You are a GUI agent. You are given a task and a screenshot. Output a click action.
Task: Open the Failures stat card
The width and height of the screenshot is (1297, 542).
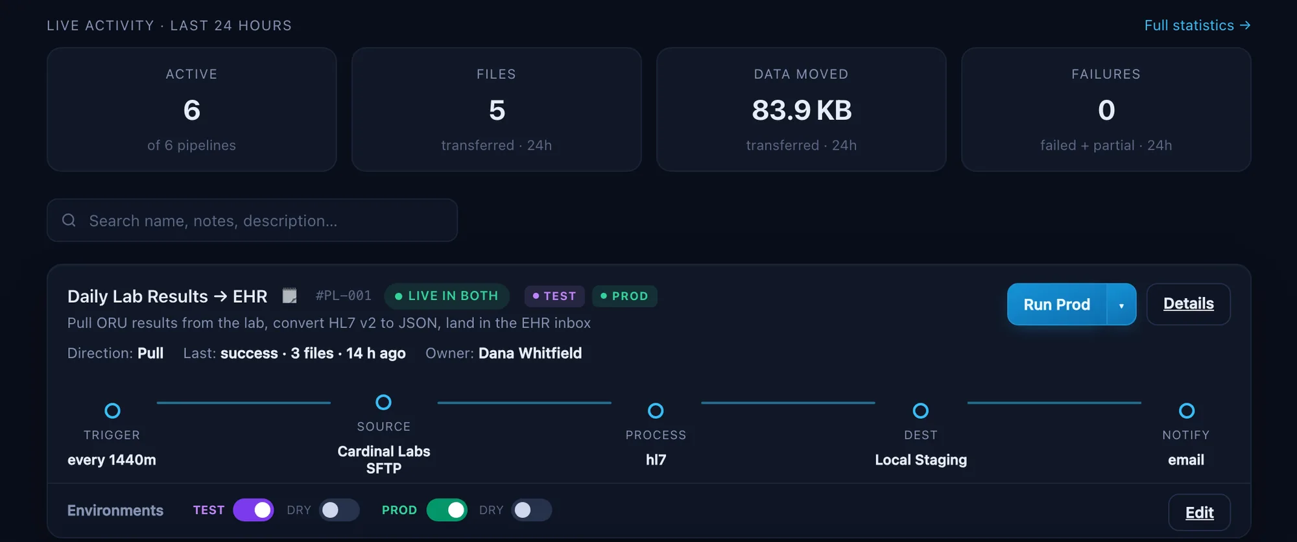coord(1106,110)
